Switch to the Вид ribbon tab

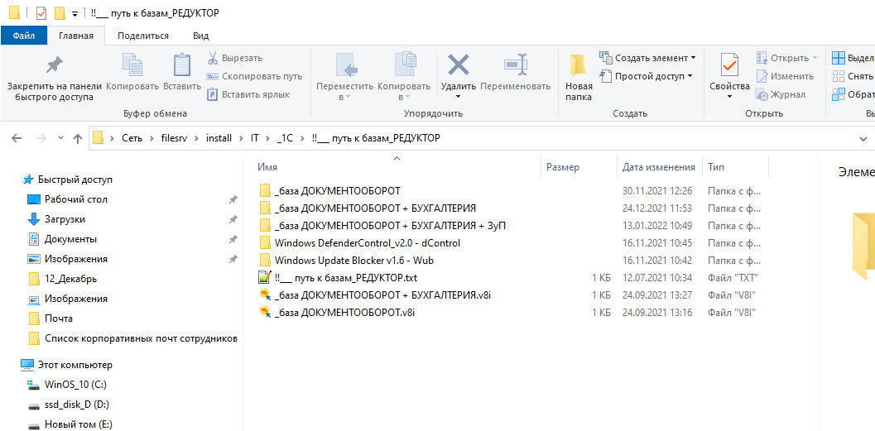[x=201, y=36]
